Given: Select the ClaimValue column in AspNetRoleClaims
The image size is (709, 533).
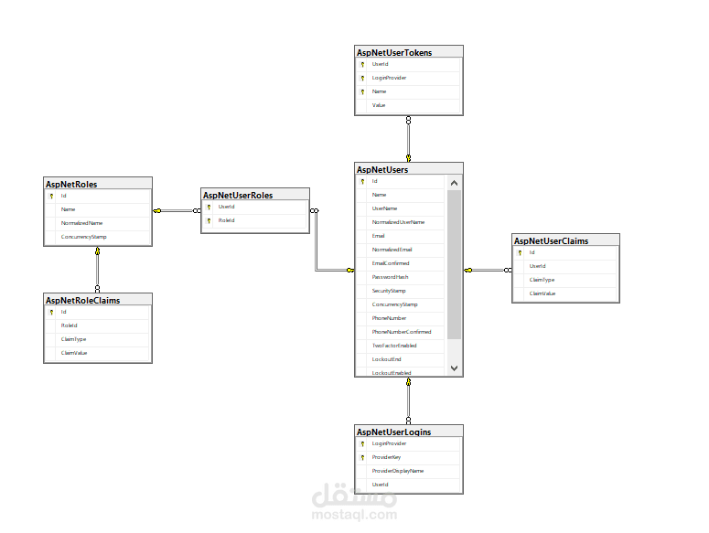Looking at the screenshot, I should tap(98, 353).
